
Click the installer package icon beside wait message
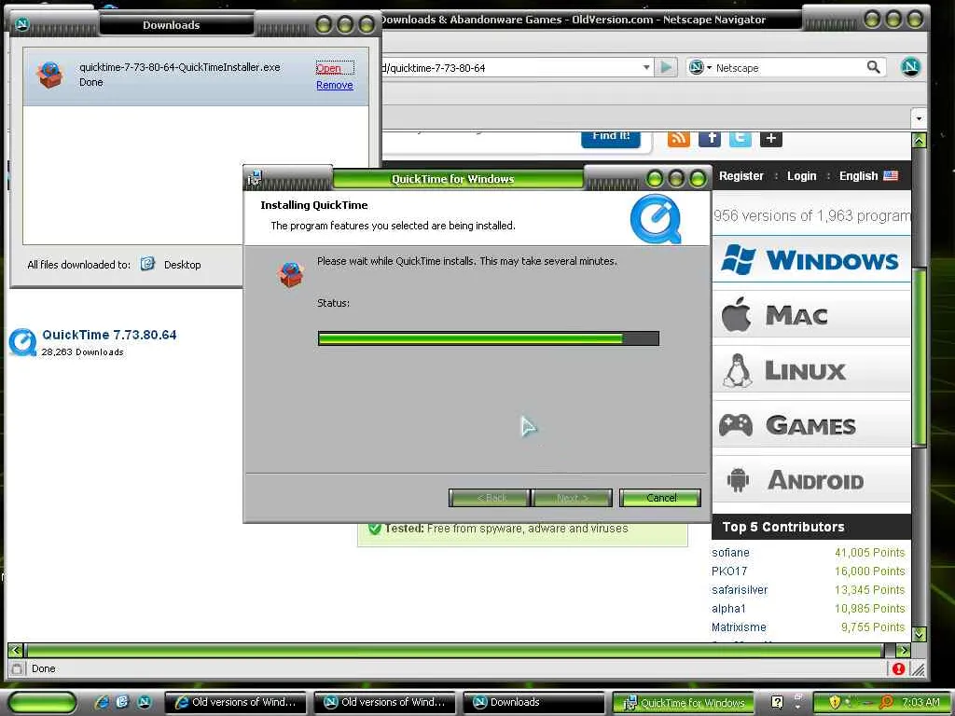tap(291, 274)
